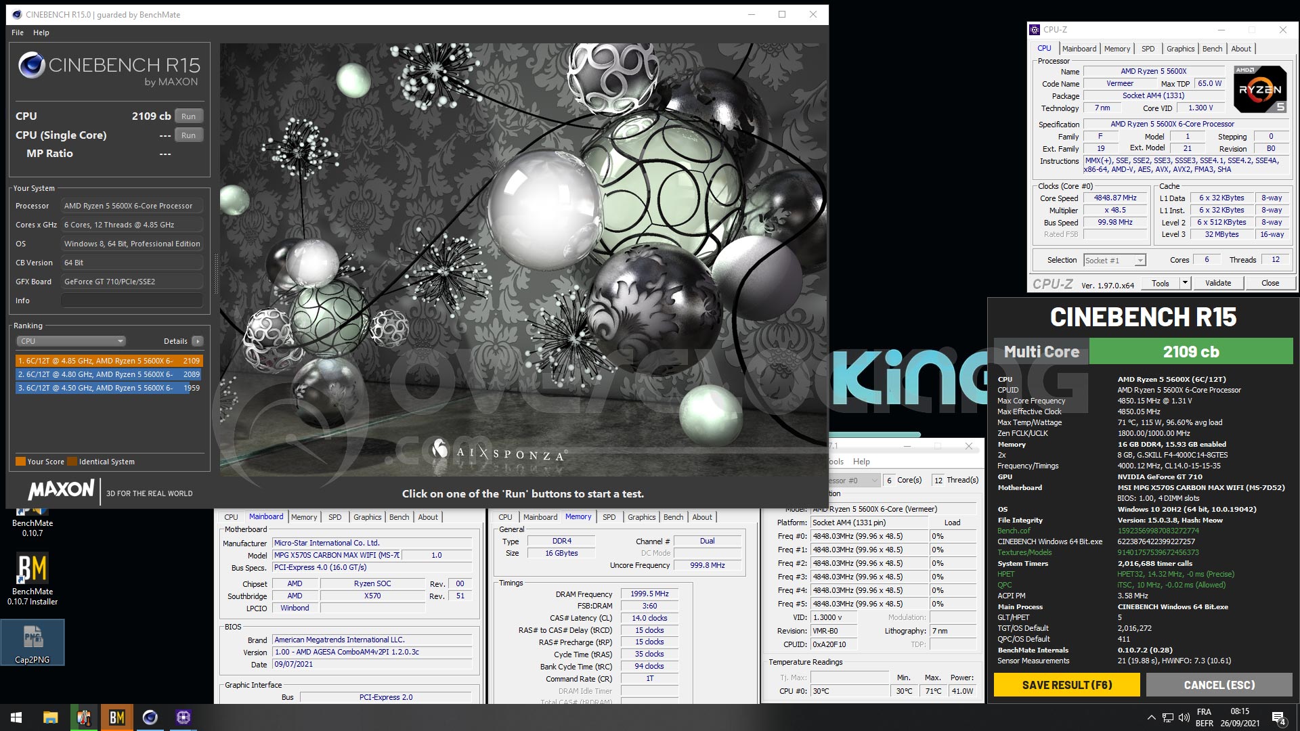Click the Ryzen 5 logo in CPU-Z
Screen dimensions: 1300x731
pyautogui.click(x=1259, y=89)
